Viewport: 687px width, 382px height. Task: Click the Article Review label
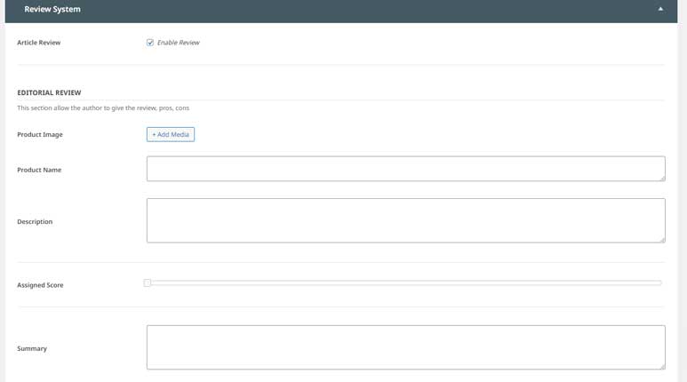39,43
